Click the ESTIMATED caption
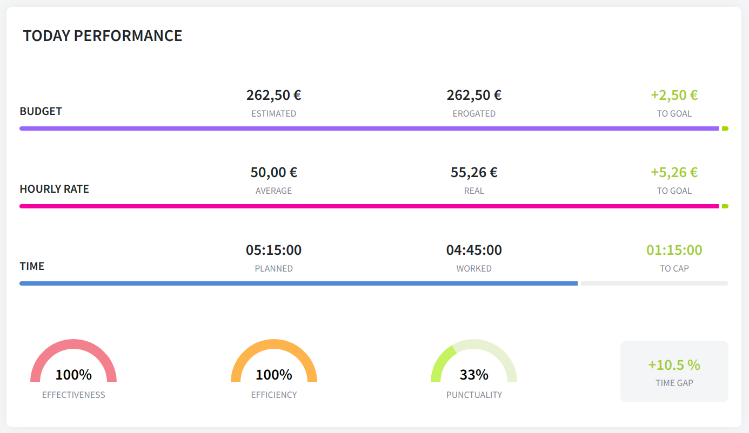The width and height of the screenshot is (749, 433). point(274,113)
